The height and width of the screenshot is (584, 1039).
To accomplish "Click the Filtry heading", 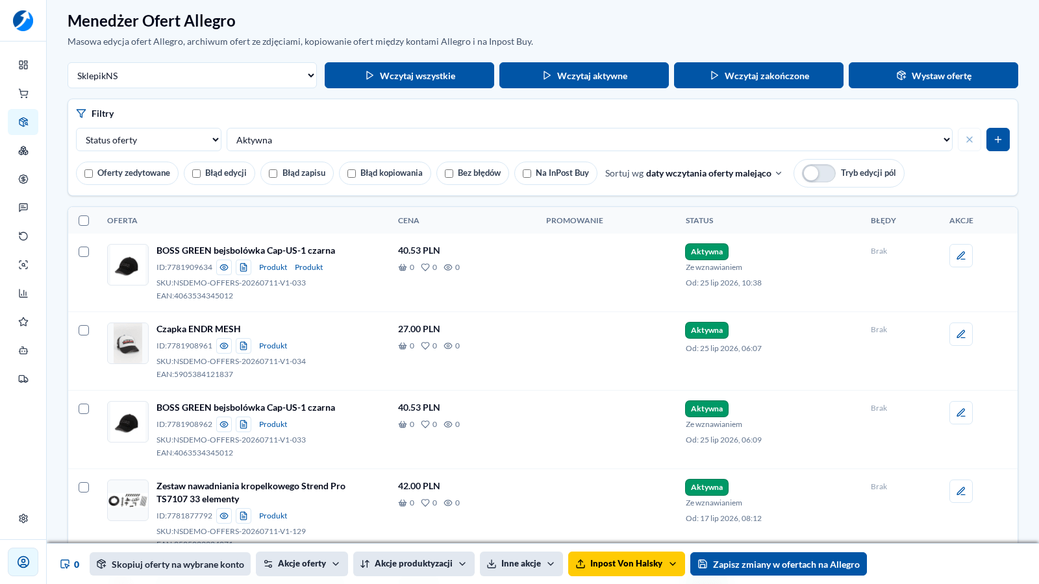I will coord(103,114).
